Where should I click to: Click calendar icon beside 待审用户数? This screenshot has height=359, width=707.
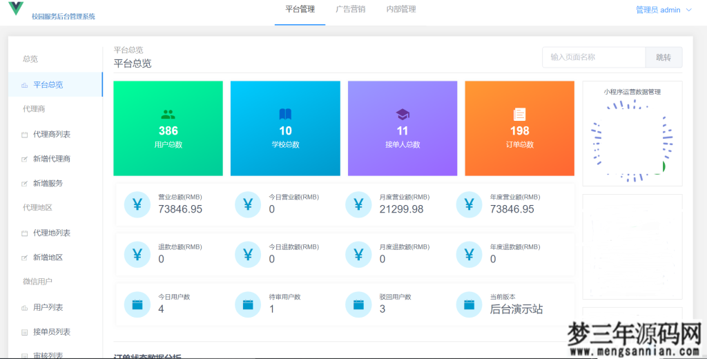[x=248, y=304]
